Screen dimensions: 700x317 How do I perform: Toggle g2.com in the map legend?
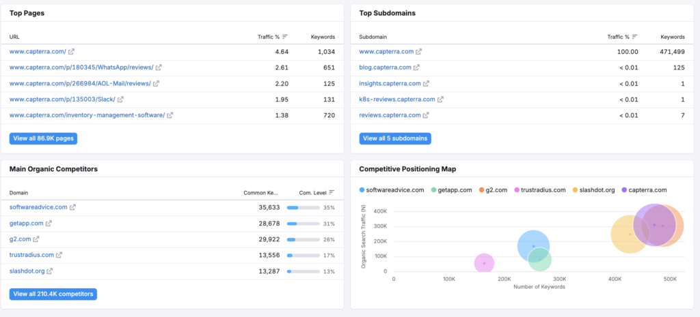coord(493,190)
